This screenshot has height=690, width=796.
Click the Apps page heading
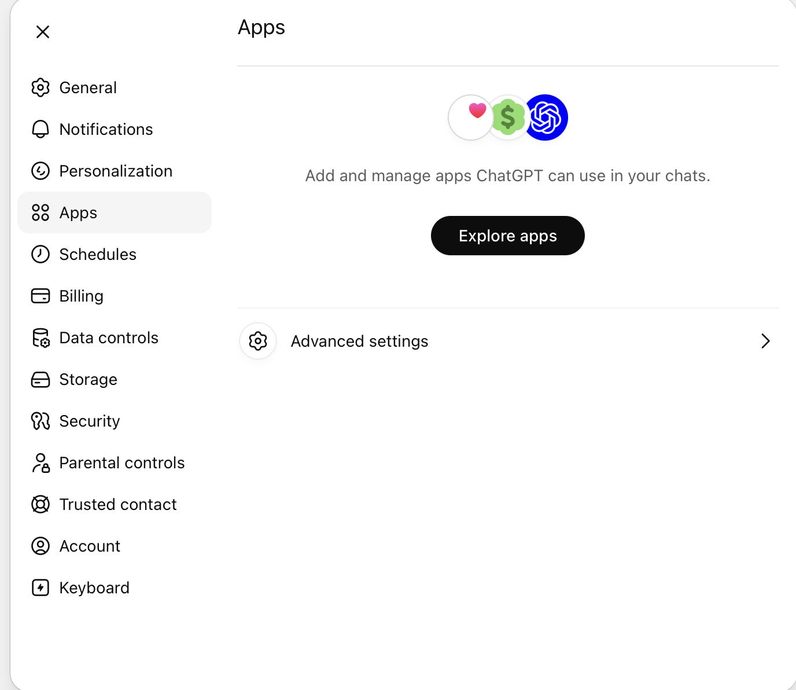261,28
